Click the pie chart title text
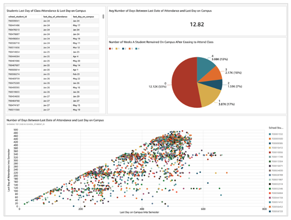Screen dimensions: 291x220 coord(161,42)
